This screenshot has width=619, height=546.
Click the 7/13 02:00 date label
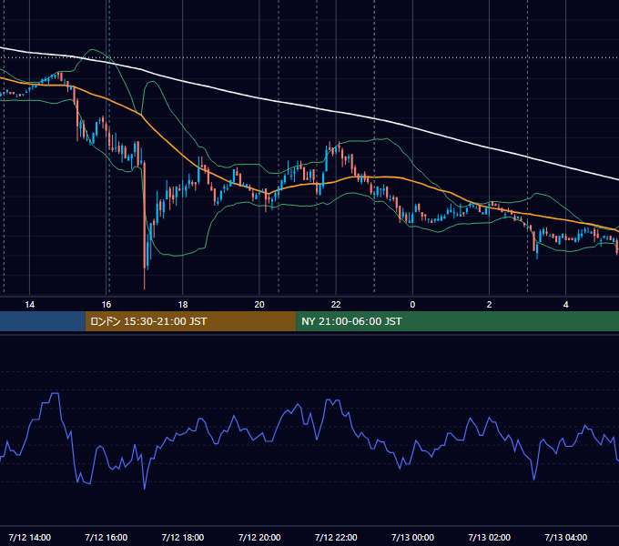(x=489, y=537)
